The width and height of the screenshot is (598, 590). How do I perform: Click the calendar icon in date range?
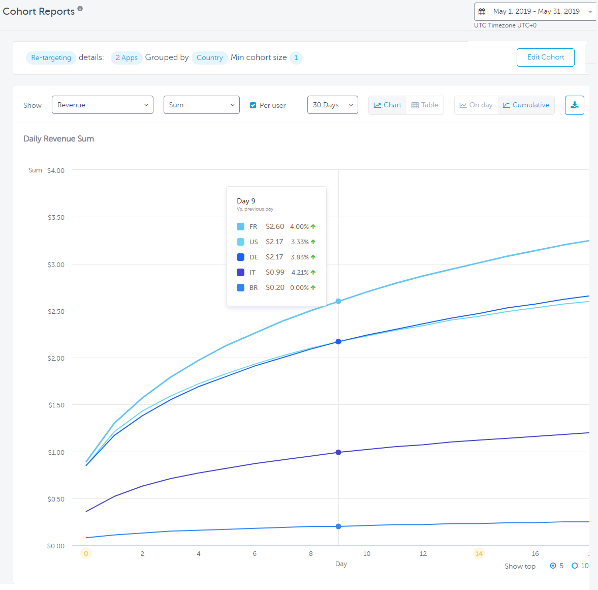click(x=482, y=12)
